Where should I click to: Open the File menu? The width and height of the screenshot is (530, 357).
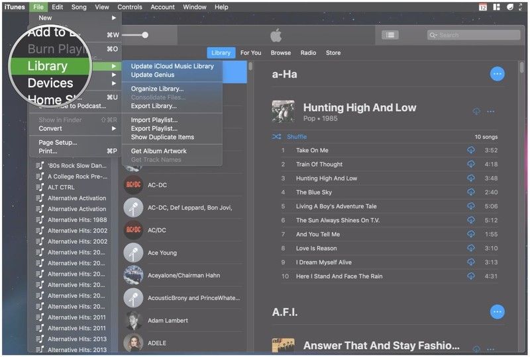click(38, 7)
